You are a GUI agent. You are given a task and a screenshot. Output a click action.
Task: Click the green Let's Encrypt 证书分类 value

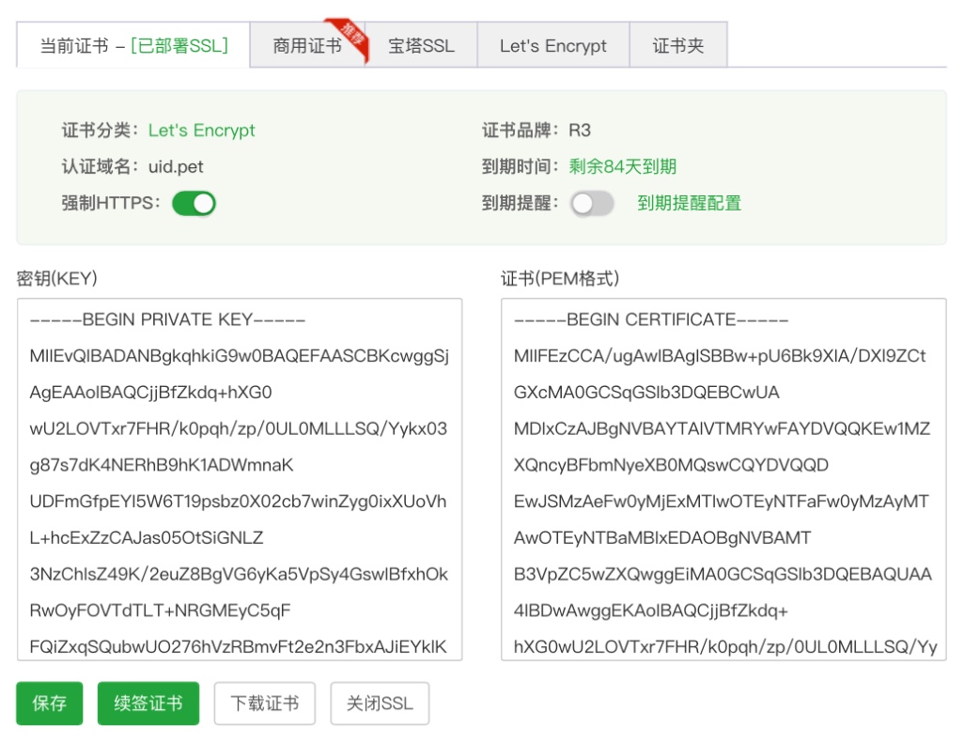[x=201, y=131]
